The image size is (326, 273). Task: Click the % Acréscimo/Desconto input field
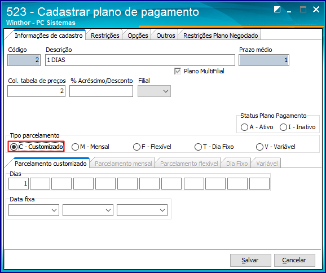[x=102, y=91]
